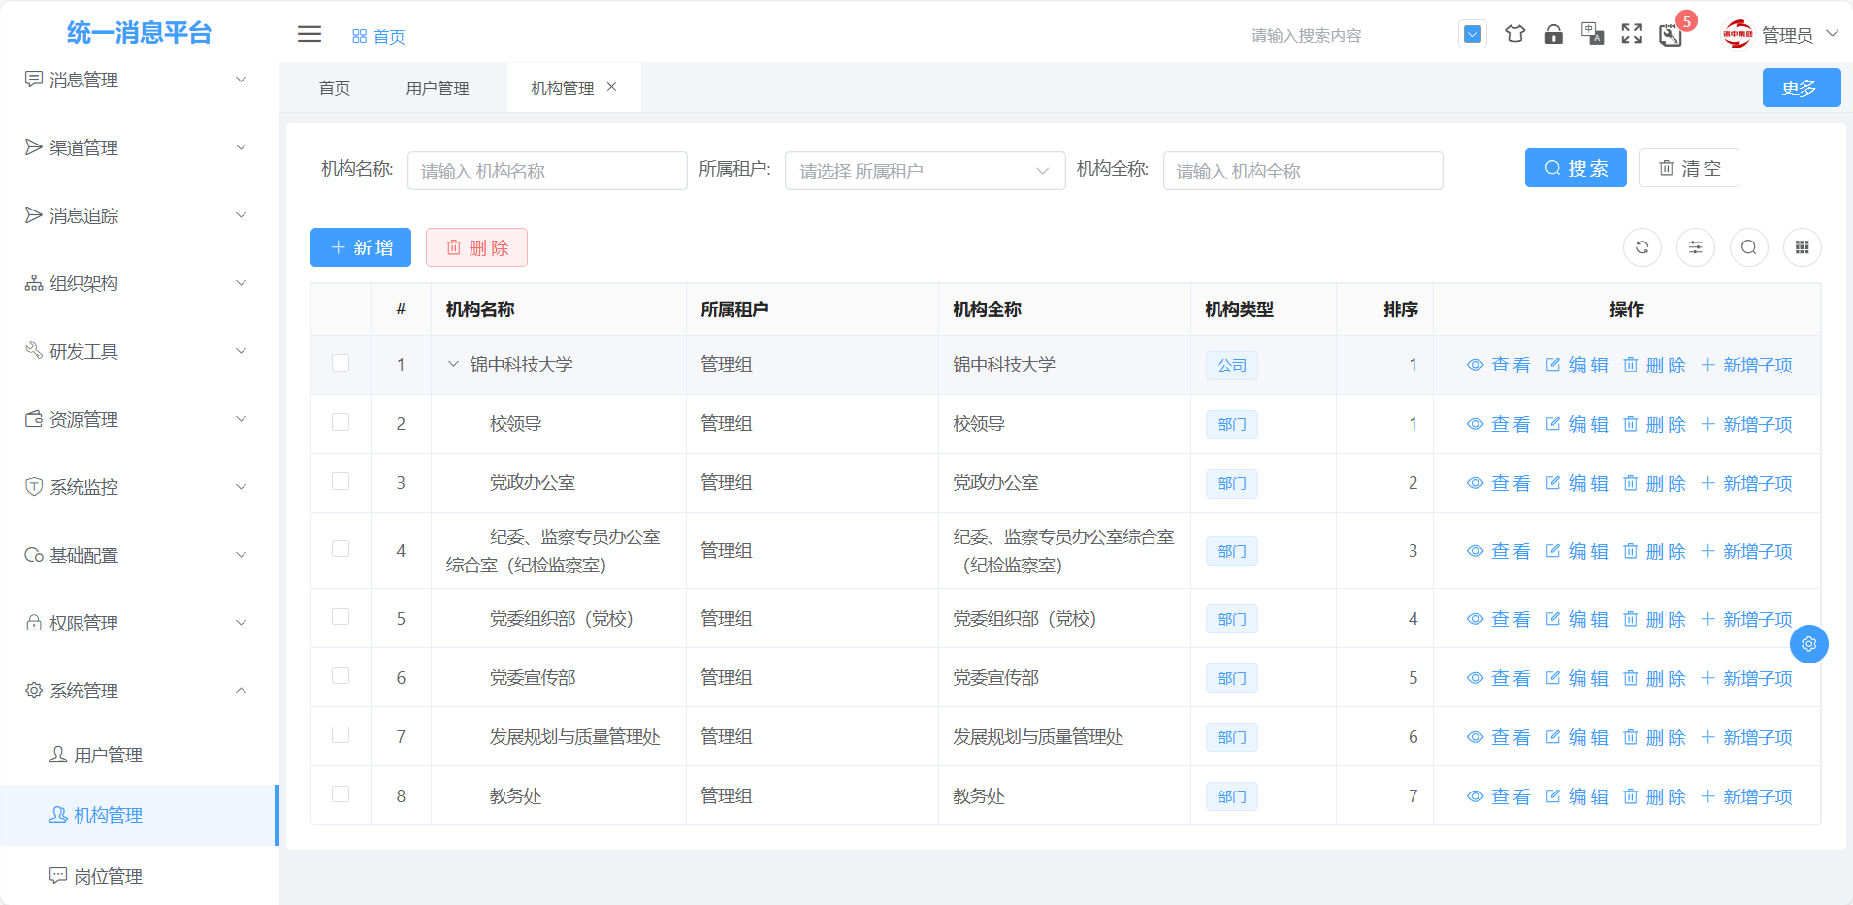
Task: Click the 统一消息平台 logo title
Action: (x=139, y=33)
